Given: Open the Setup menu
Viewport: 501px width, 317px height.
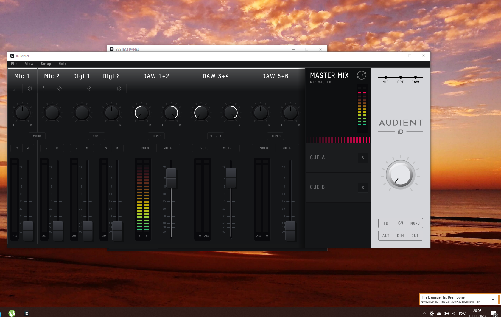Looking at the screenshot, I should 46,64.
